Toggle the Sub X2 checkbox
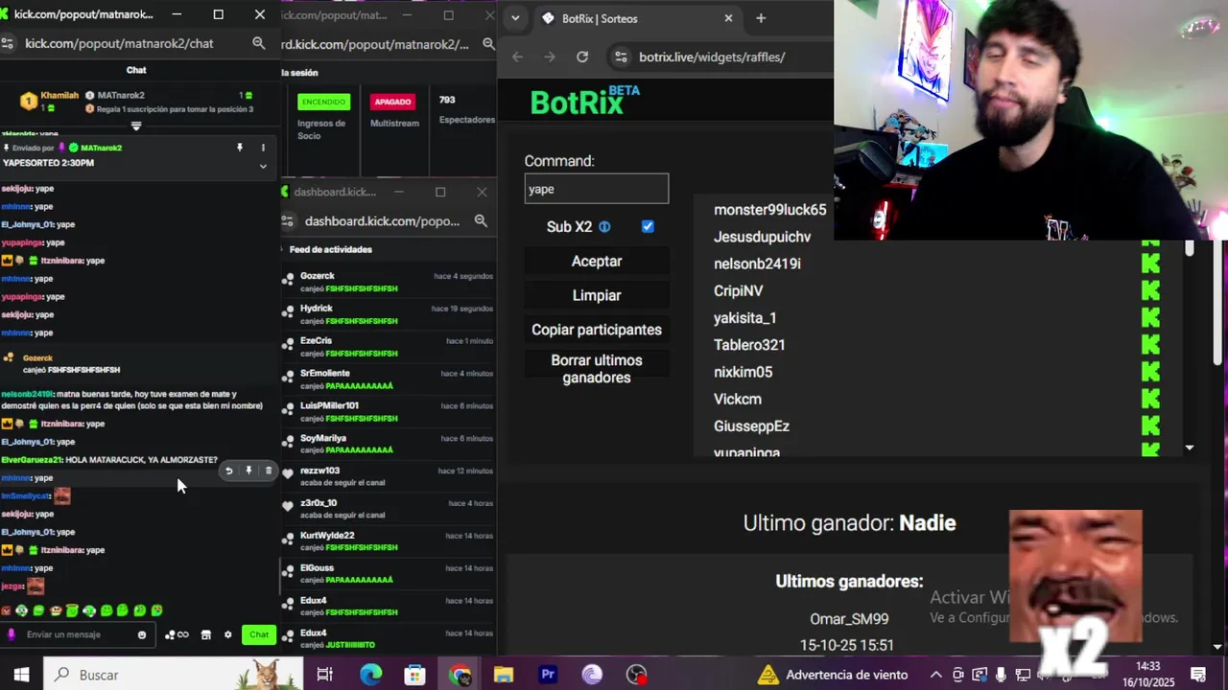 click(648, 226)
